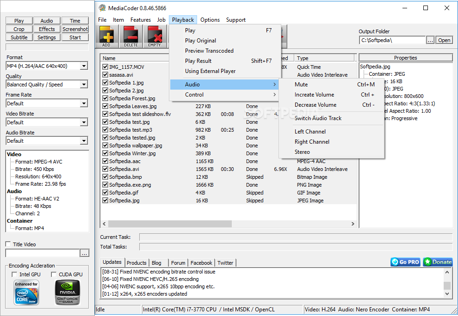Click the NVIDIA GeForce CUDA logo

(68, 292)
